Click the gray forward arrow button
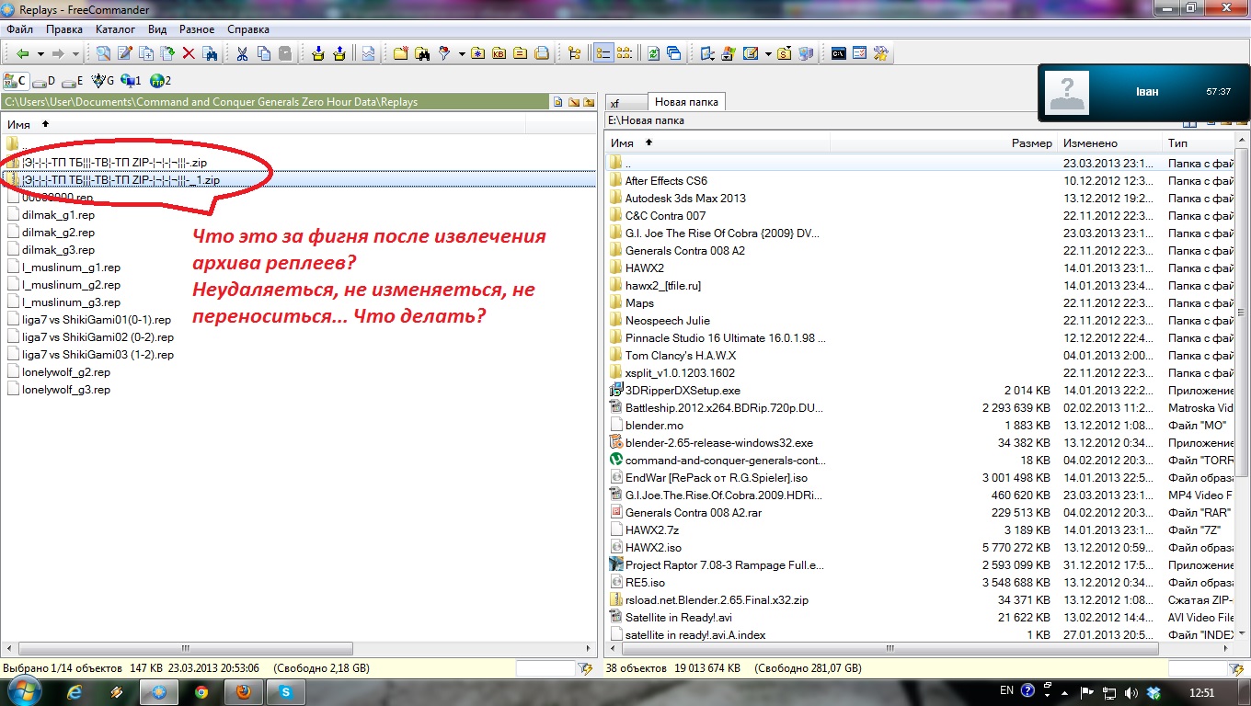 point(58,53)
